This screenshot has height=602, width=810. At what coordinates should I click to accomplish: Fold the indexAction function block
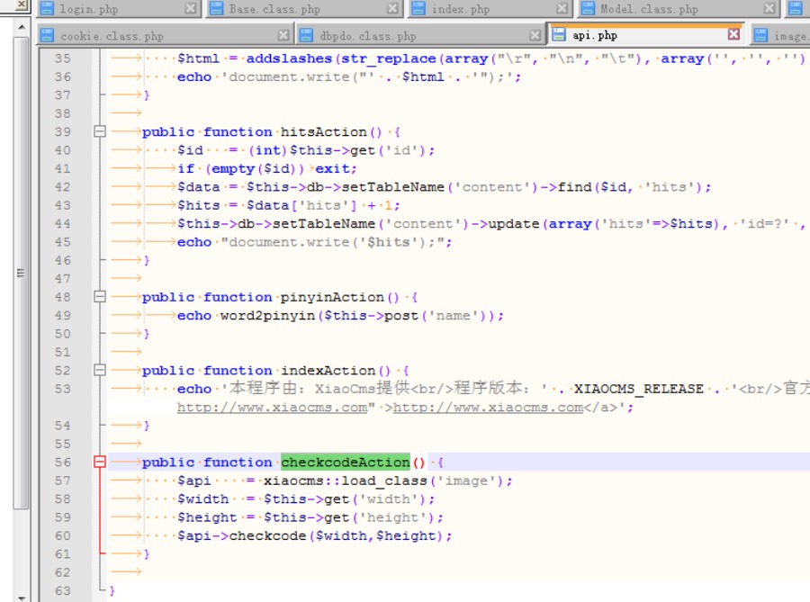coord(100,370)
